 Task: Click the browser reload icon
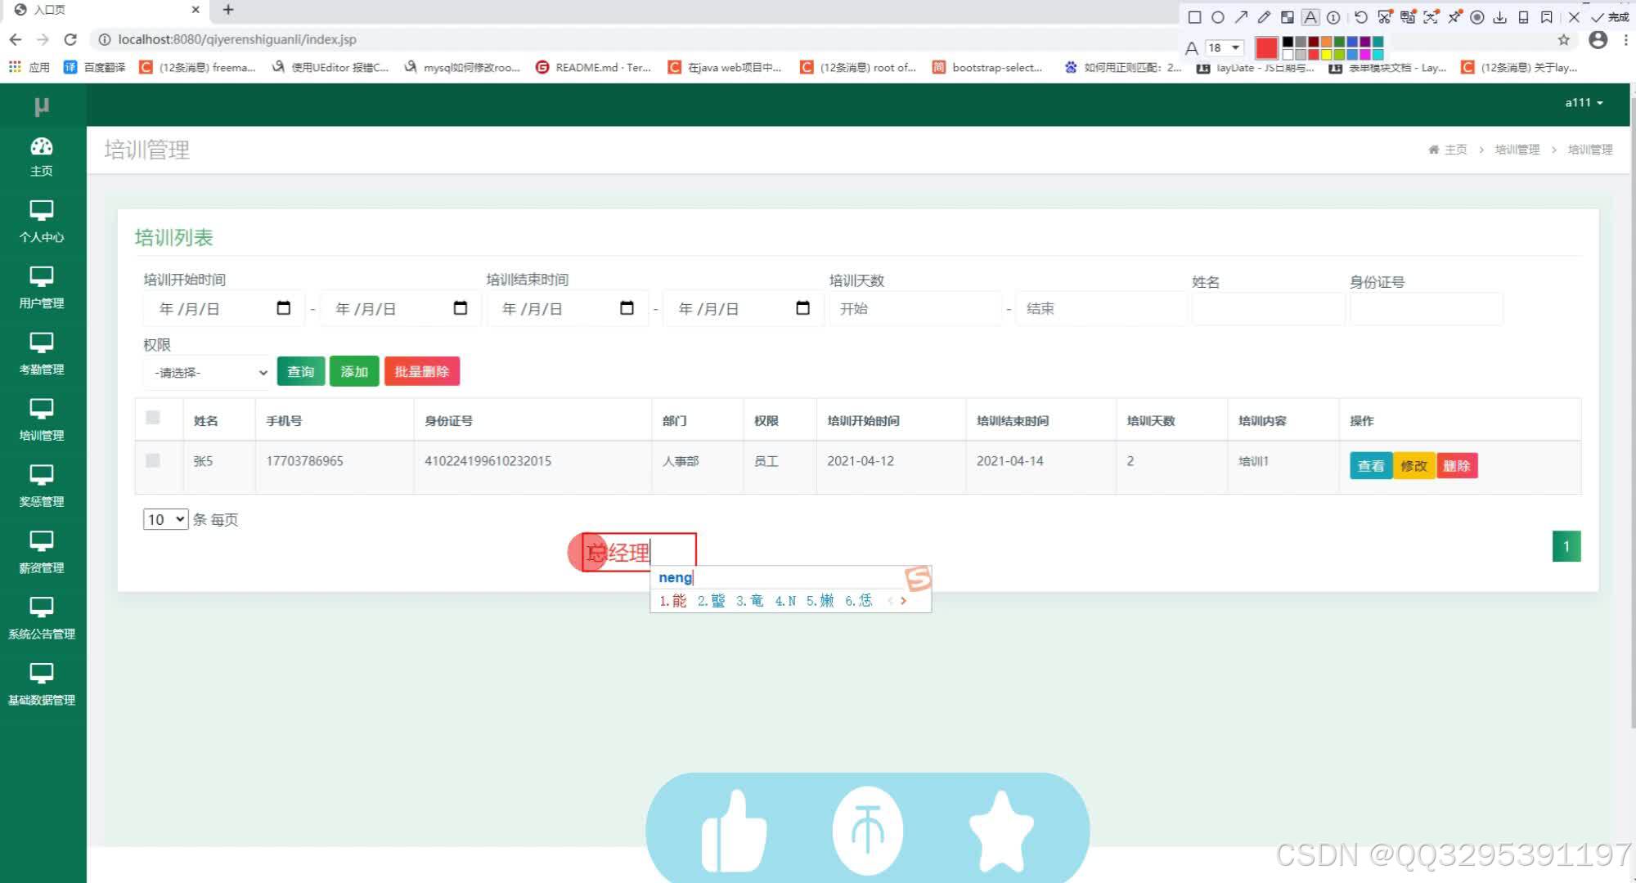(70, 39)
